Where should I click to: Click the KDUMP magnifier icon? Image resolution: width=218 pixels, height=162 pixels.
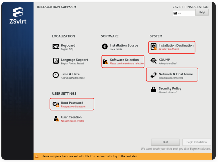click(x=153, y=61)
